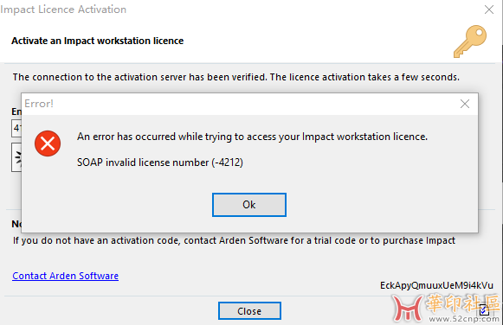Click the Error! dialog title bar
This screenshot has height=325, width=503.
point(241,104)
